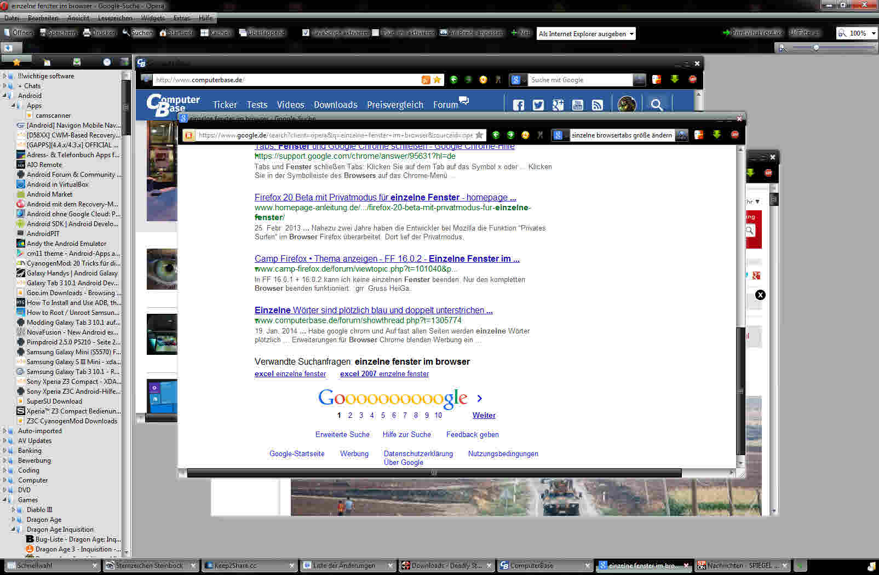Toggle the JavaScript aktivieren checkbox
Image resolution: width=879 pixels, height=575 pixels.
point(306,33)
